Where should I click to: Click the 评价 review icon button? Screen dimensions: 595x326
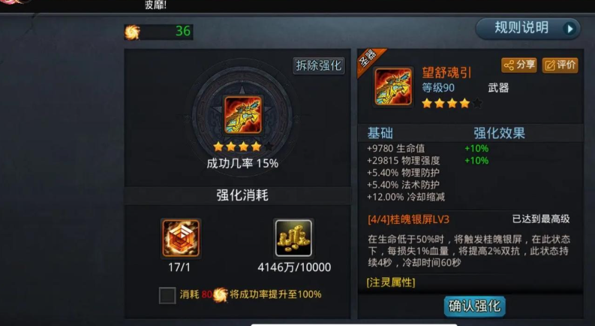(560, 65)
